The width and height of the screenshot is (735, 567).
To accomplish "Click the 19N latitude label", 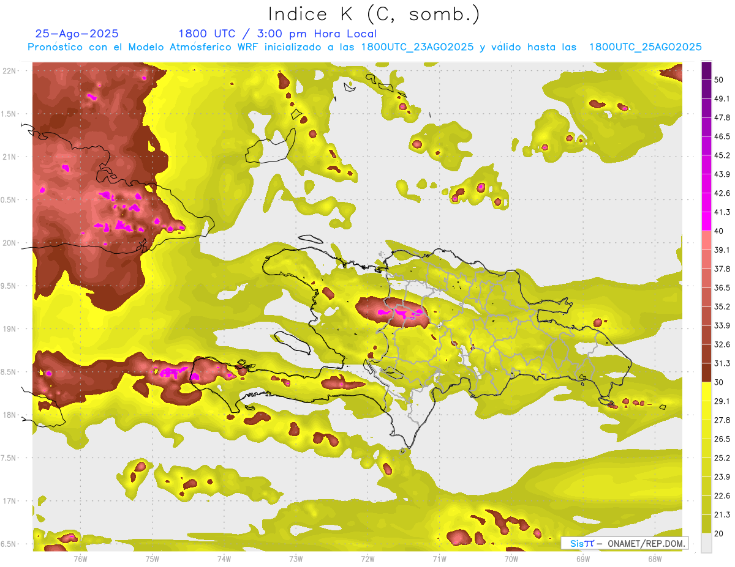I will 10,328.
